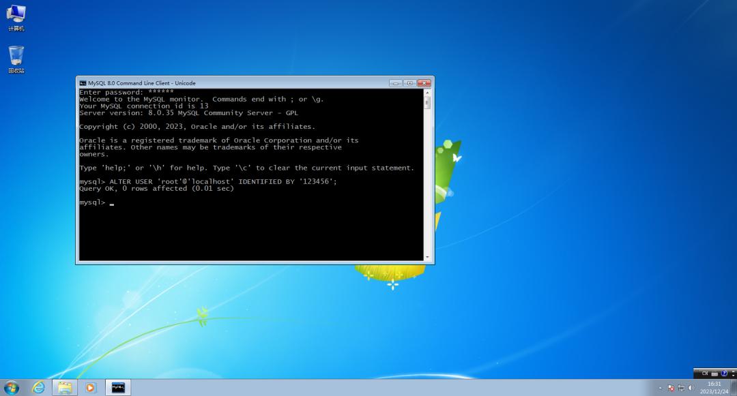Click the Show Desktop strip
This screenshot has width=737, height=396.
click(734, 388)
